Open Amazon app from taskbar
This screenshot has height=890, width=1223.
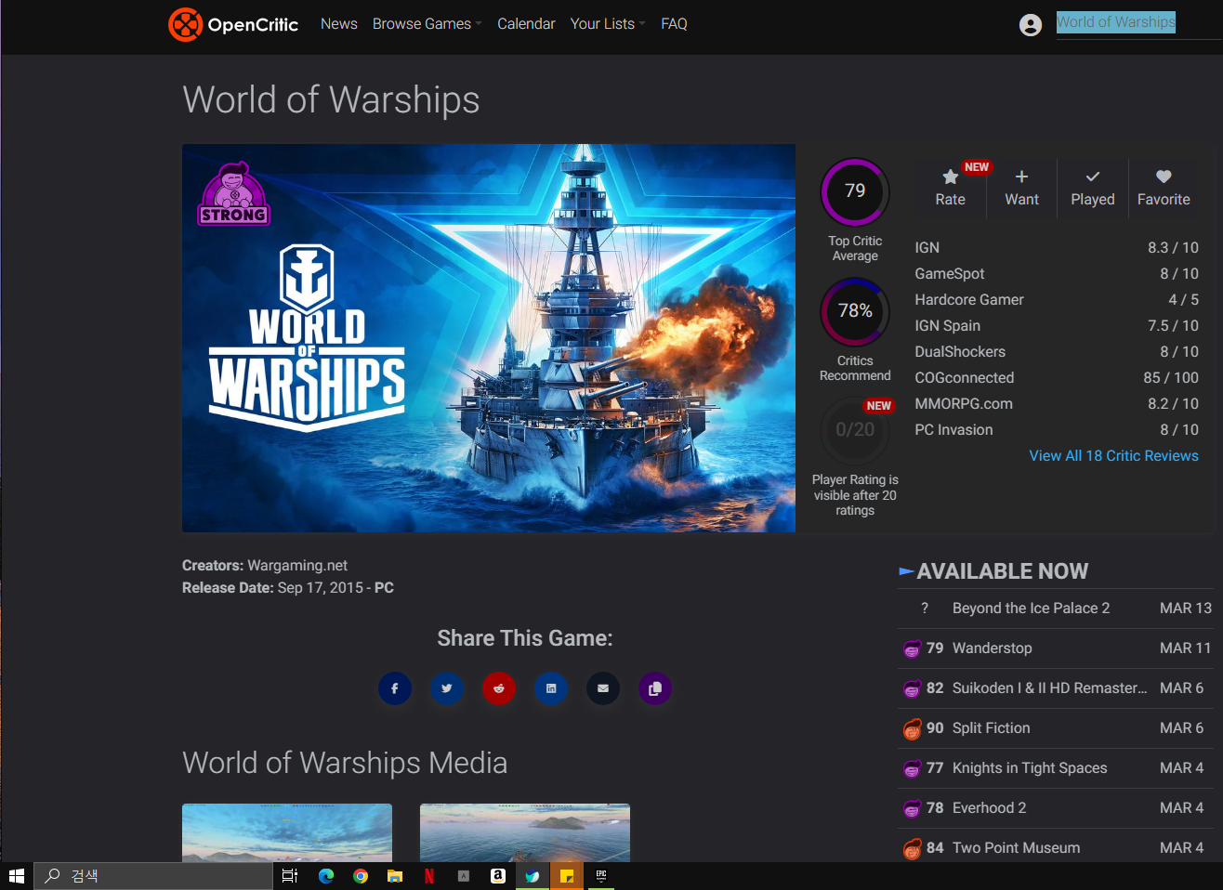[x=498, y=876]
